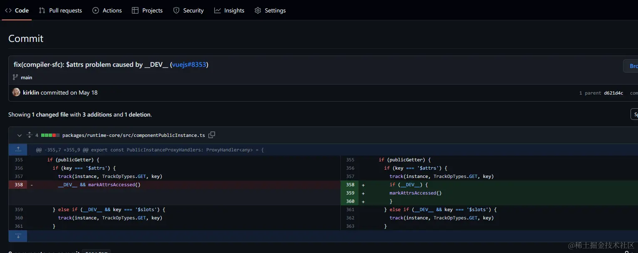Click the Pull requests icon
This screenshot has height=253, width=638.
point(42,10)
